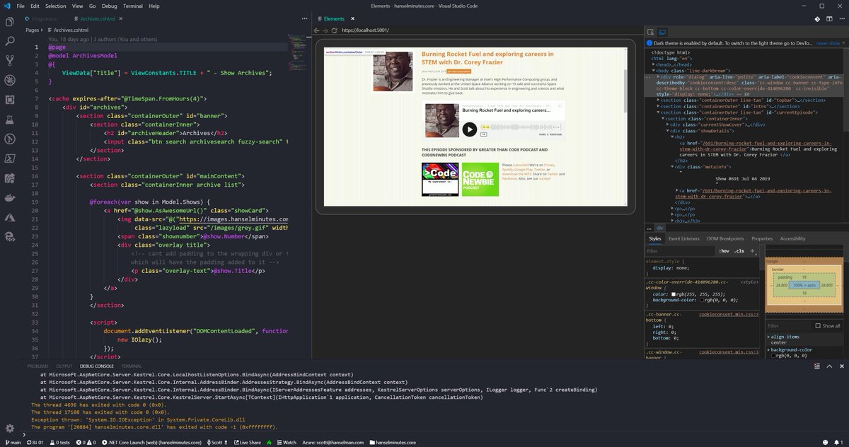The height and width of the screenshot is (447, 849).
Task: Collapse the body element in the DOM tree
Action: click(x=654, y=71)
